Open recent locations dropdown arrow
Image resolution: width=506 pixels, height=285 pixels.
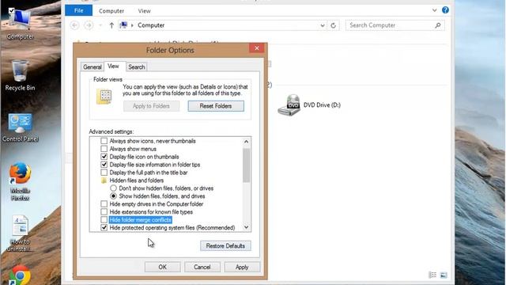[100, 25]
